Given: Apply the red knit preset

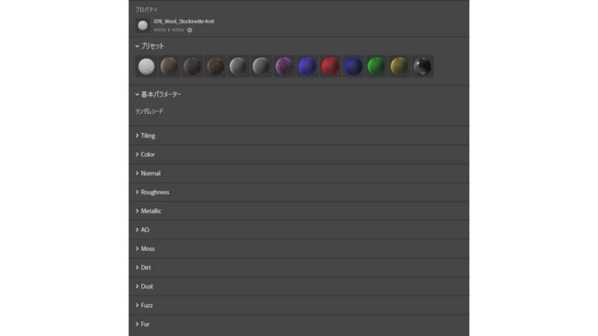Looking at the screenshot, I should pos(331,66).
